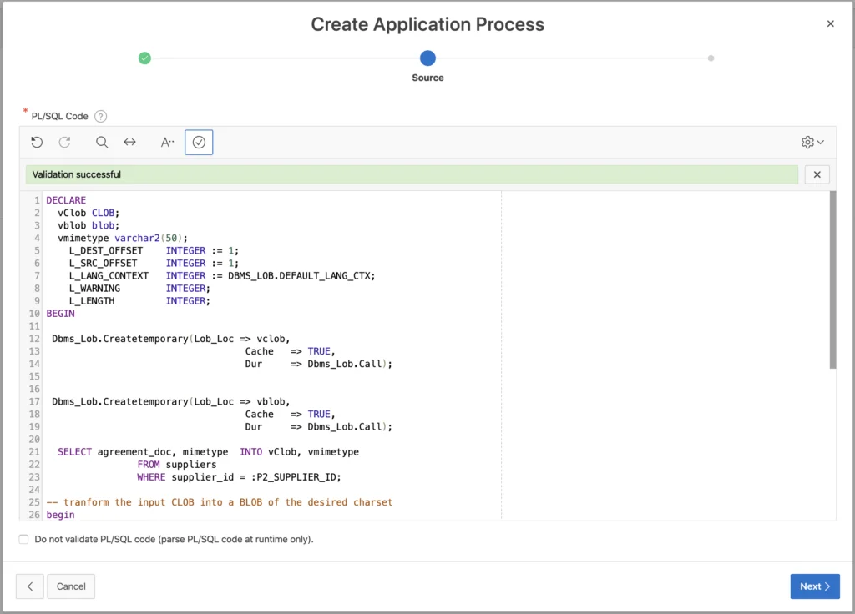Enable Do not validate PL/SQL code checkbox
The width and height of the screenshot is (855, 614).
point(23,540)
